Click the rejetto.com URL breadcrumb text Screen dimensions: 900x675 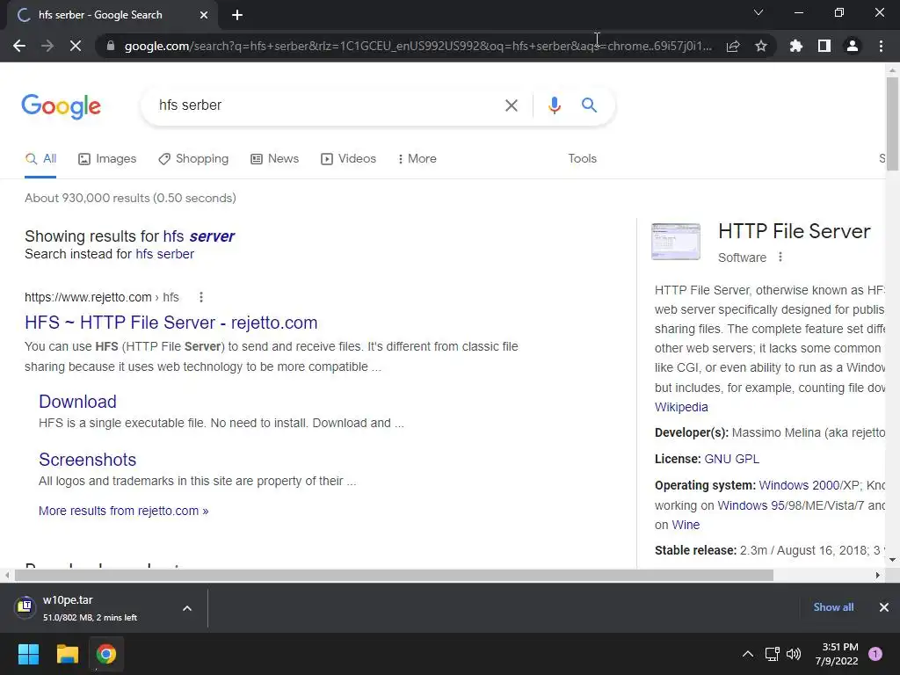pyautogui.click(x=102, y=297)
